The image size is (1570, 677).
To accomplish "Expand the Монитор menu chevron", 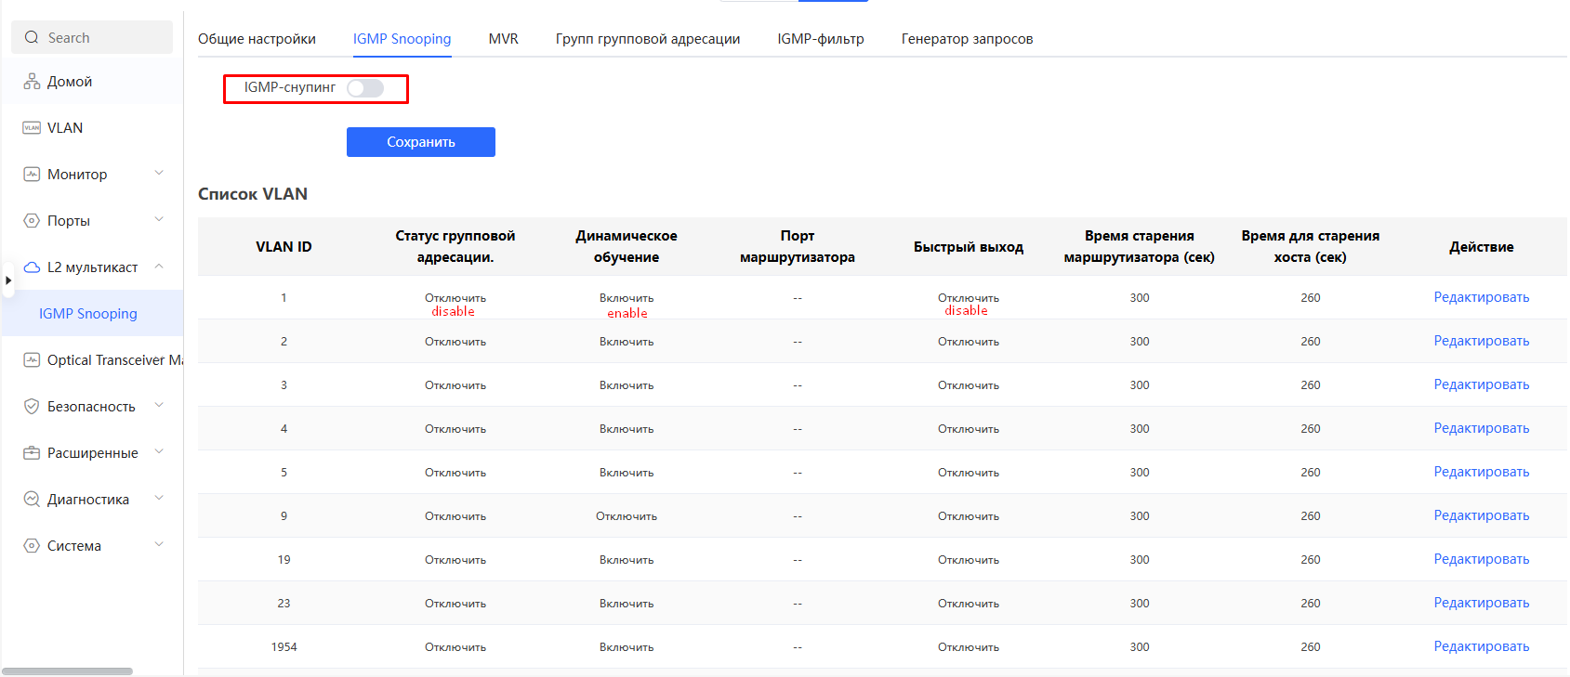I will point(159,174).
